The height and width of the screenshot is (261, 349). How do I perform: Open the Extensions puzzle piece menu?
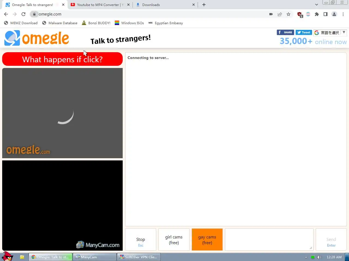pos(317,14)
